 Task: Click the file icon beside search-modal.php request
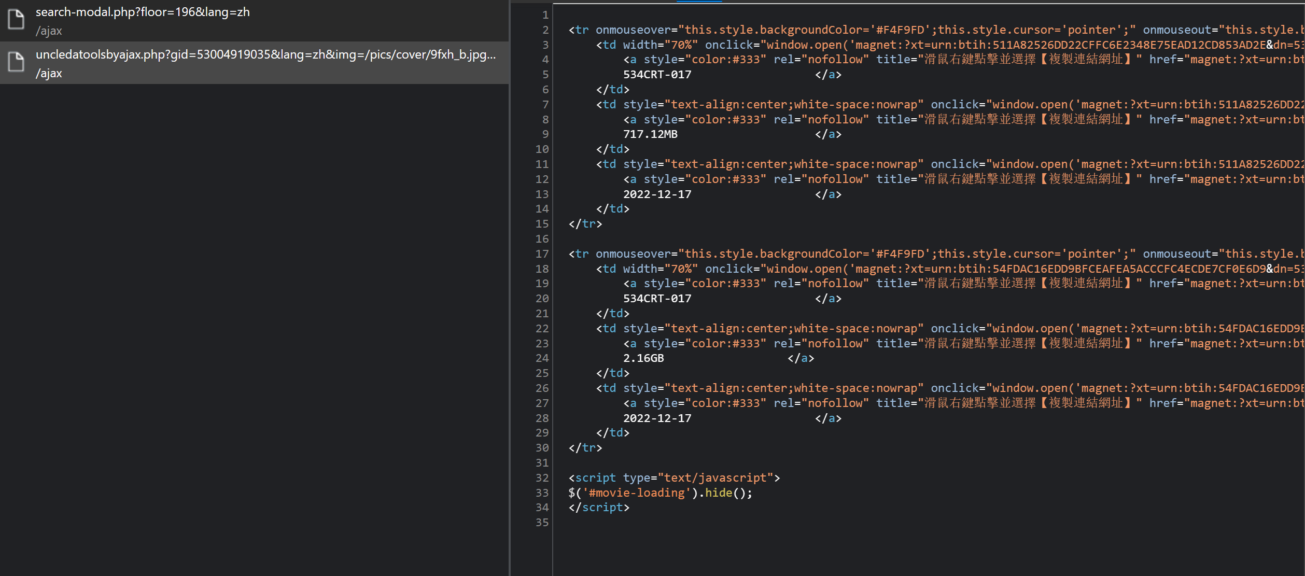click(16, 20)
